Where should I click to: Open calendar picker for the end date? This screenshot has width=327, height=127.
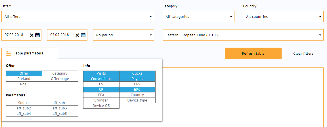point(83,35)
